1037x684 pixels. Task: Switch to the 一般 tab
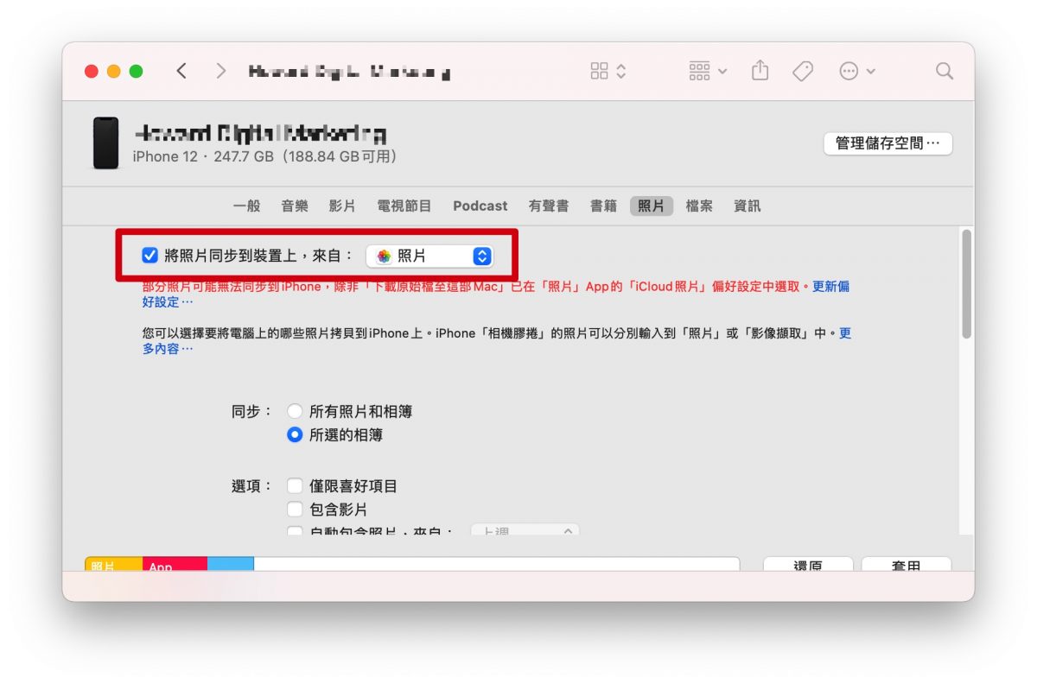coord(246,206)
